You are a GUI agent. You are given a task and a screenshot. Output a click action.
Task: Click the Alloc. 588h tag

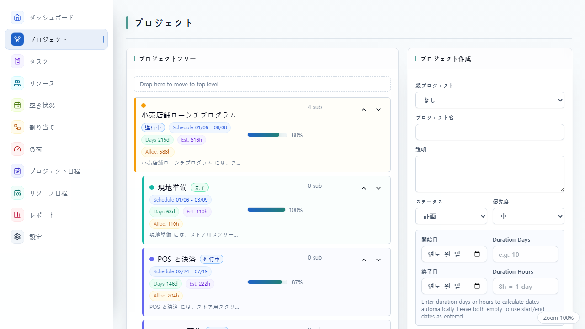click(x=158, y=152)
